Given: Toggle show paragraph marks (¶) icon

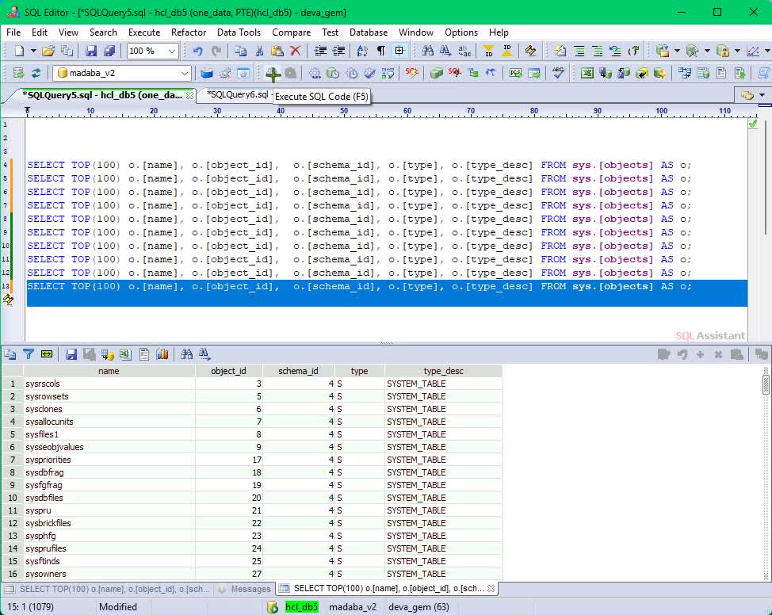Looking at the screenshot, I should click(x=381, y=51).
